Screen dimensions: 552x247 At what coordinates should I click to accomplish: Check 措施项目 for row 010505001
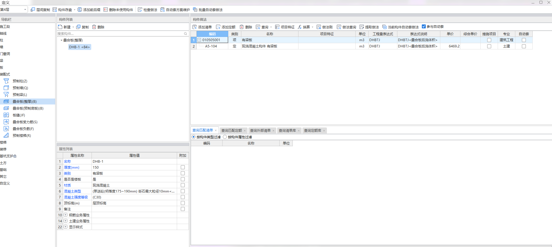click(489, 40)
